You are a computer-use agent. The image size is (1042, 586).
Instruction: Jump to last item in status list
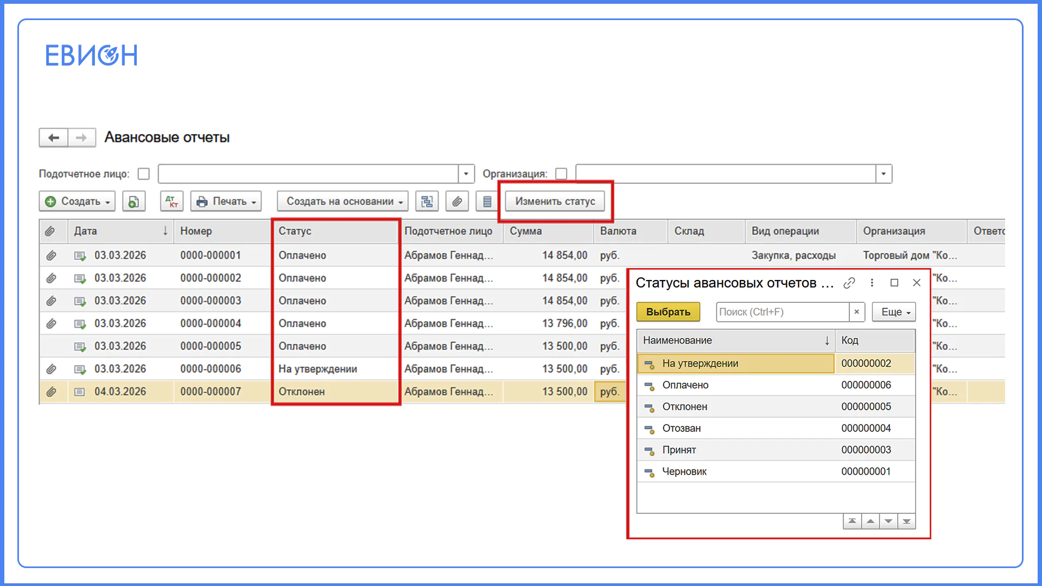[x=906, y=521]
